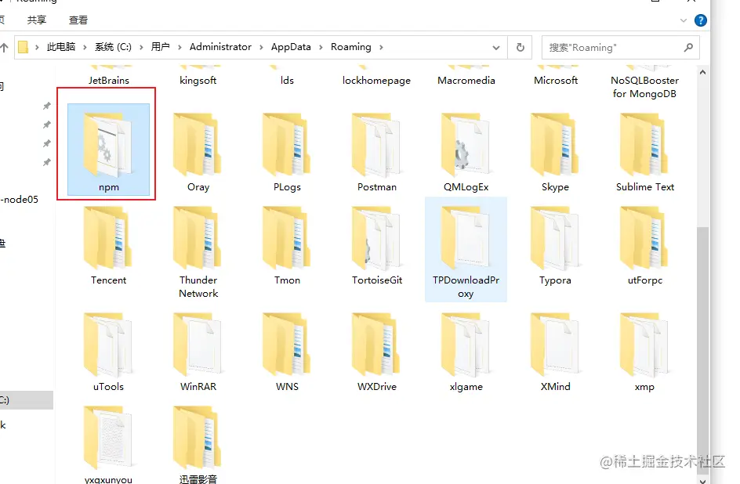
Task: Select the npm folder icon
Action: tap(108, 144)
